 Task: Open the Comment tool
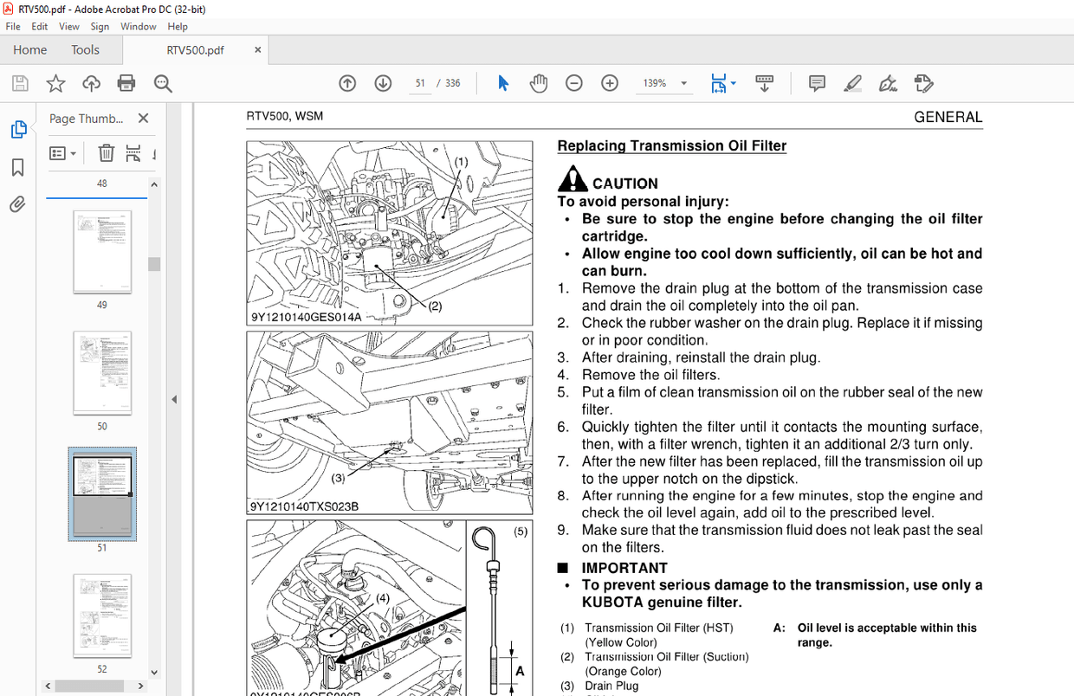[816, 82]
